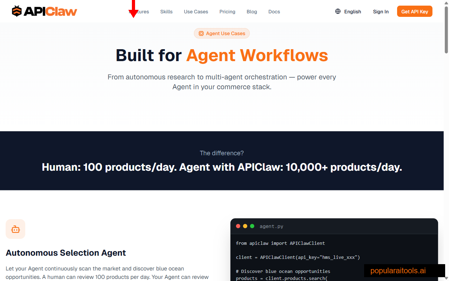Image resolution: width=449 pixels, height=281 pixels.
Task: Open the Blog from the navigation bar
Action: click(252, 11)
